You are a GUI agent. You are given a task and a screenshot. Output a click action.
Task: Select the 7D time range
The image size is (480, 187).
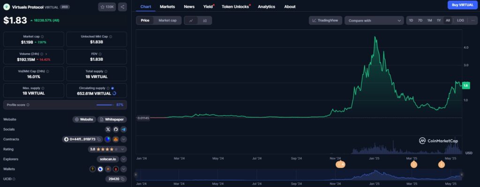tap(420, 21)
